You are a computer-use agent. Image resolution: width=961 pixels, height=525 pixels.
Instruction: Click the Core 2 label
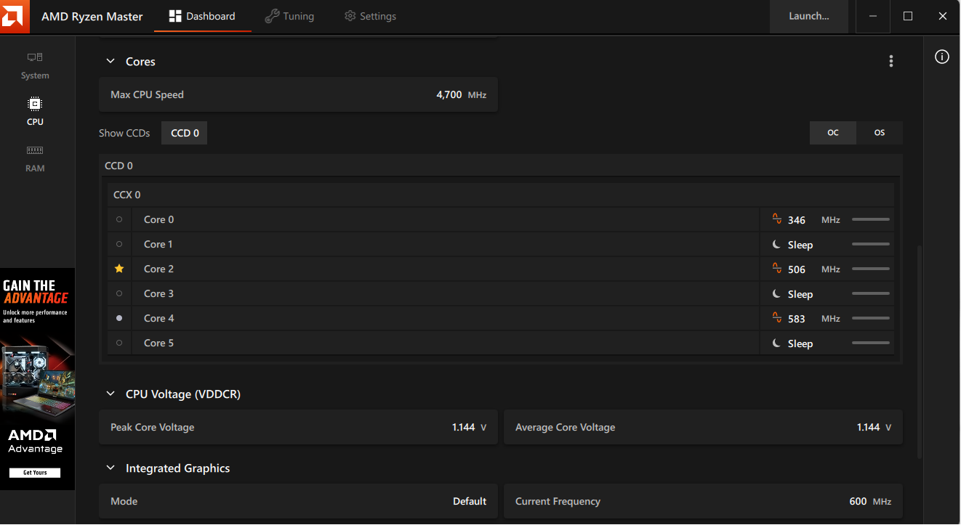[159, 269]
